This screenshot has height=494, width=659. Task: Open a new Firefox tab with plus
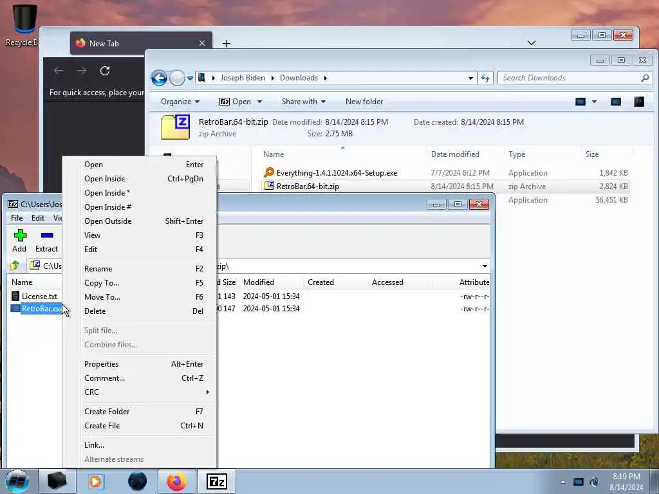(226, 43)
